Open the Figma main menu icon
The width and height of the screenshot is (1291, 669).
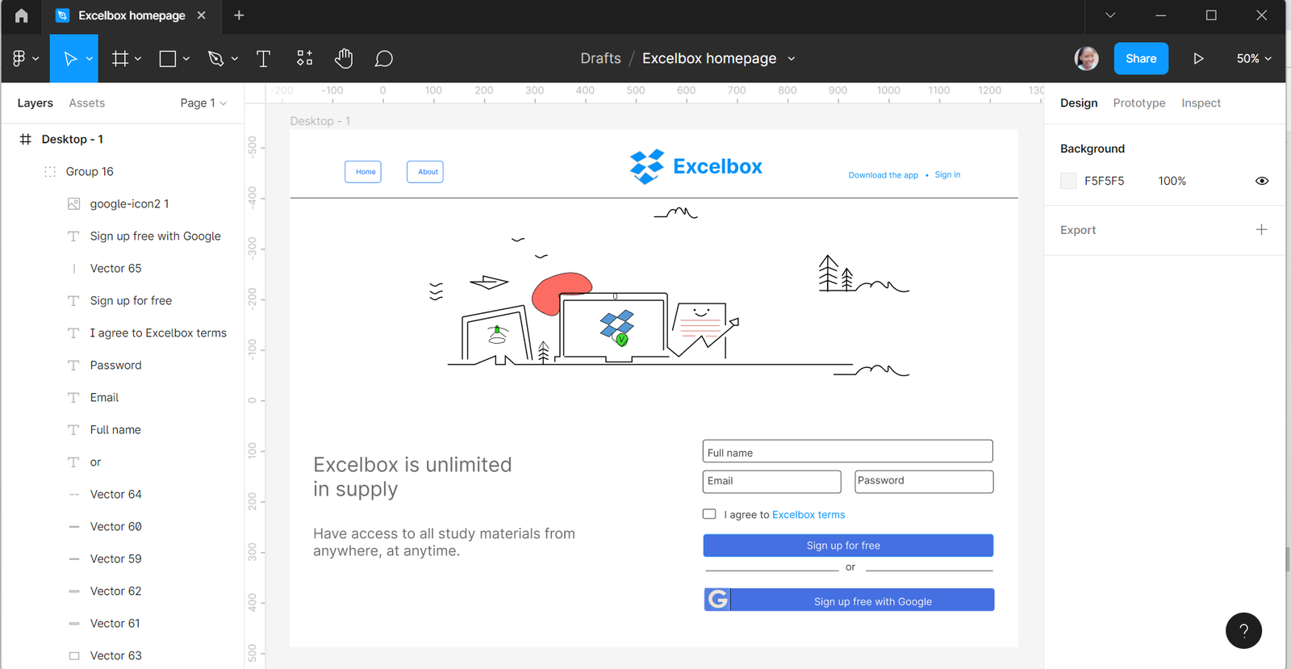click(x=19, y=58)
